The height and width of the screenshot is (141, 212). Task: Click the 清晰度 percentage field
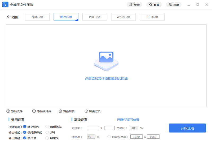pos(91,137)
